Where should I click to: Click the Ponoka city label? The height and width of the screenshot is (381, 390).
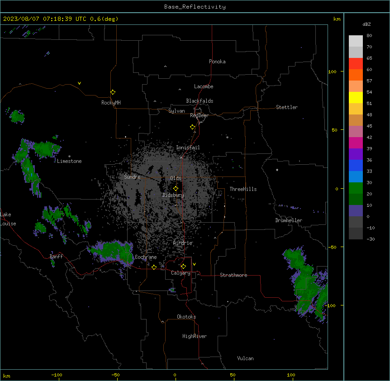[x=217, y=62]
